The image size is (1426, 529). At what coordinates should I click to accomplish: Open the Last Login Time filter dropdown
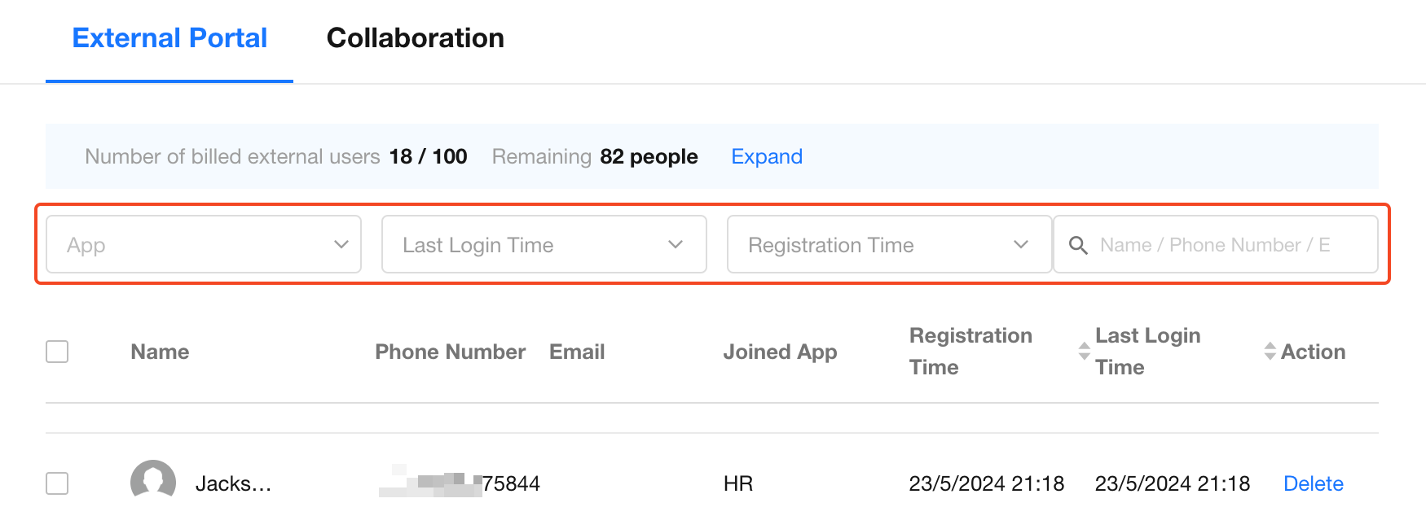coord(544,245)
